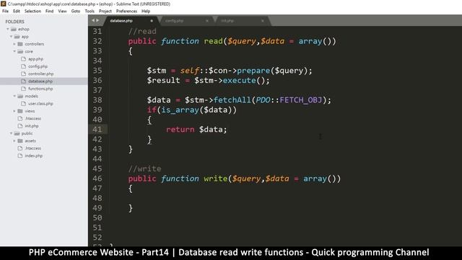Open .htaccess under the app folder
Image resolution: width=462 pixels, height=260 pixels.
click(x=32, y=118)
